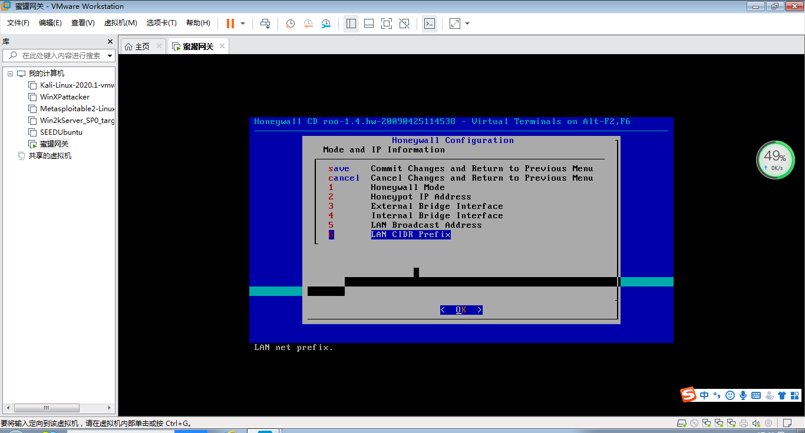The width and height of the screenshot is (805, 433).
Task: Toggle Chinese/English mode 中 on IME bar
Action: click(x=704, y=395)
